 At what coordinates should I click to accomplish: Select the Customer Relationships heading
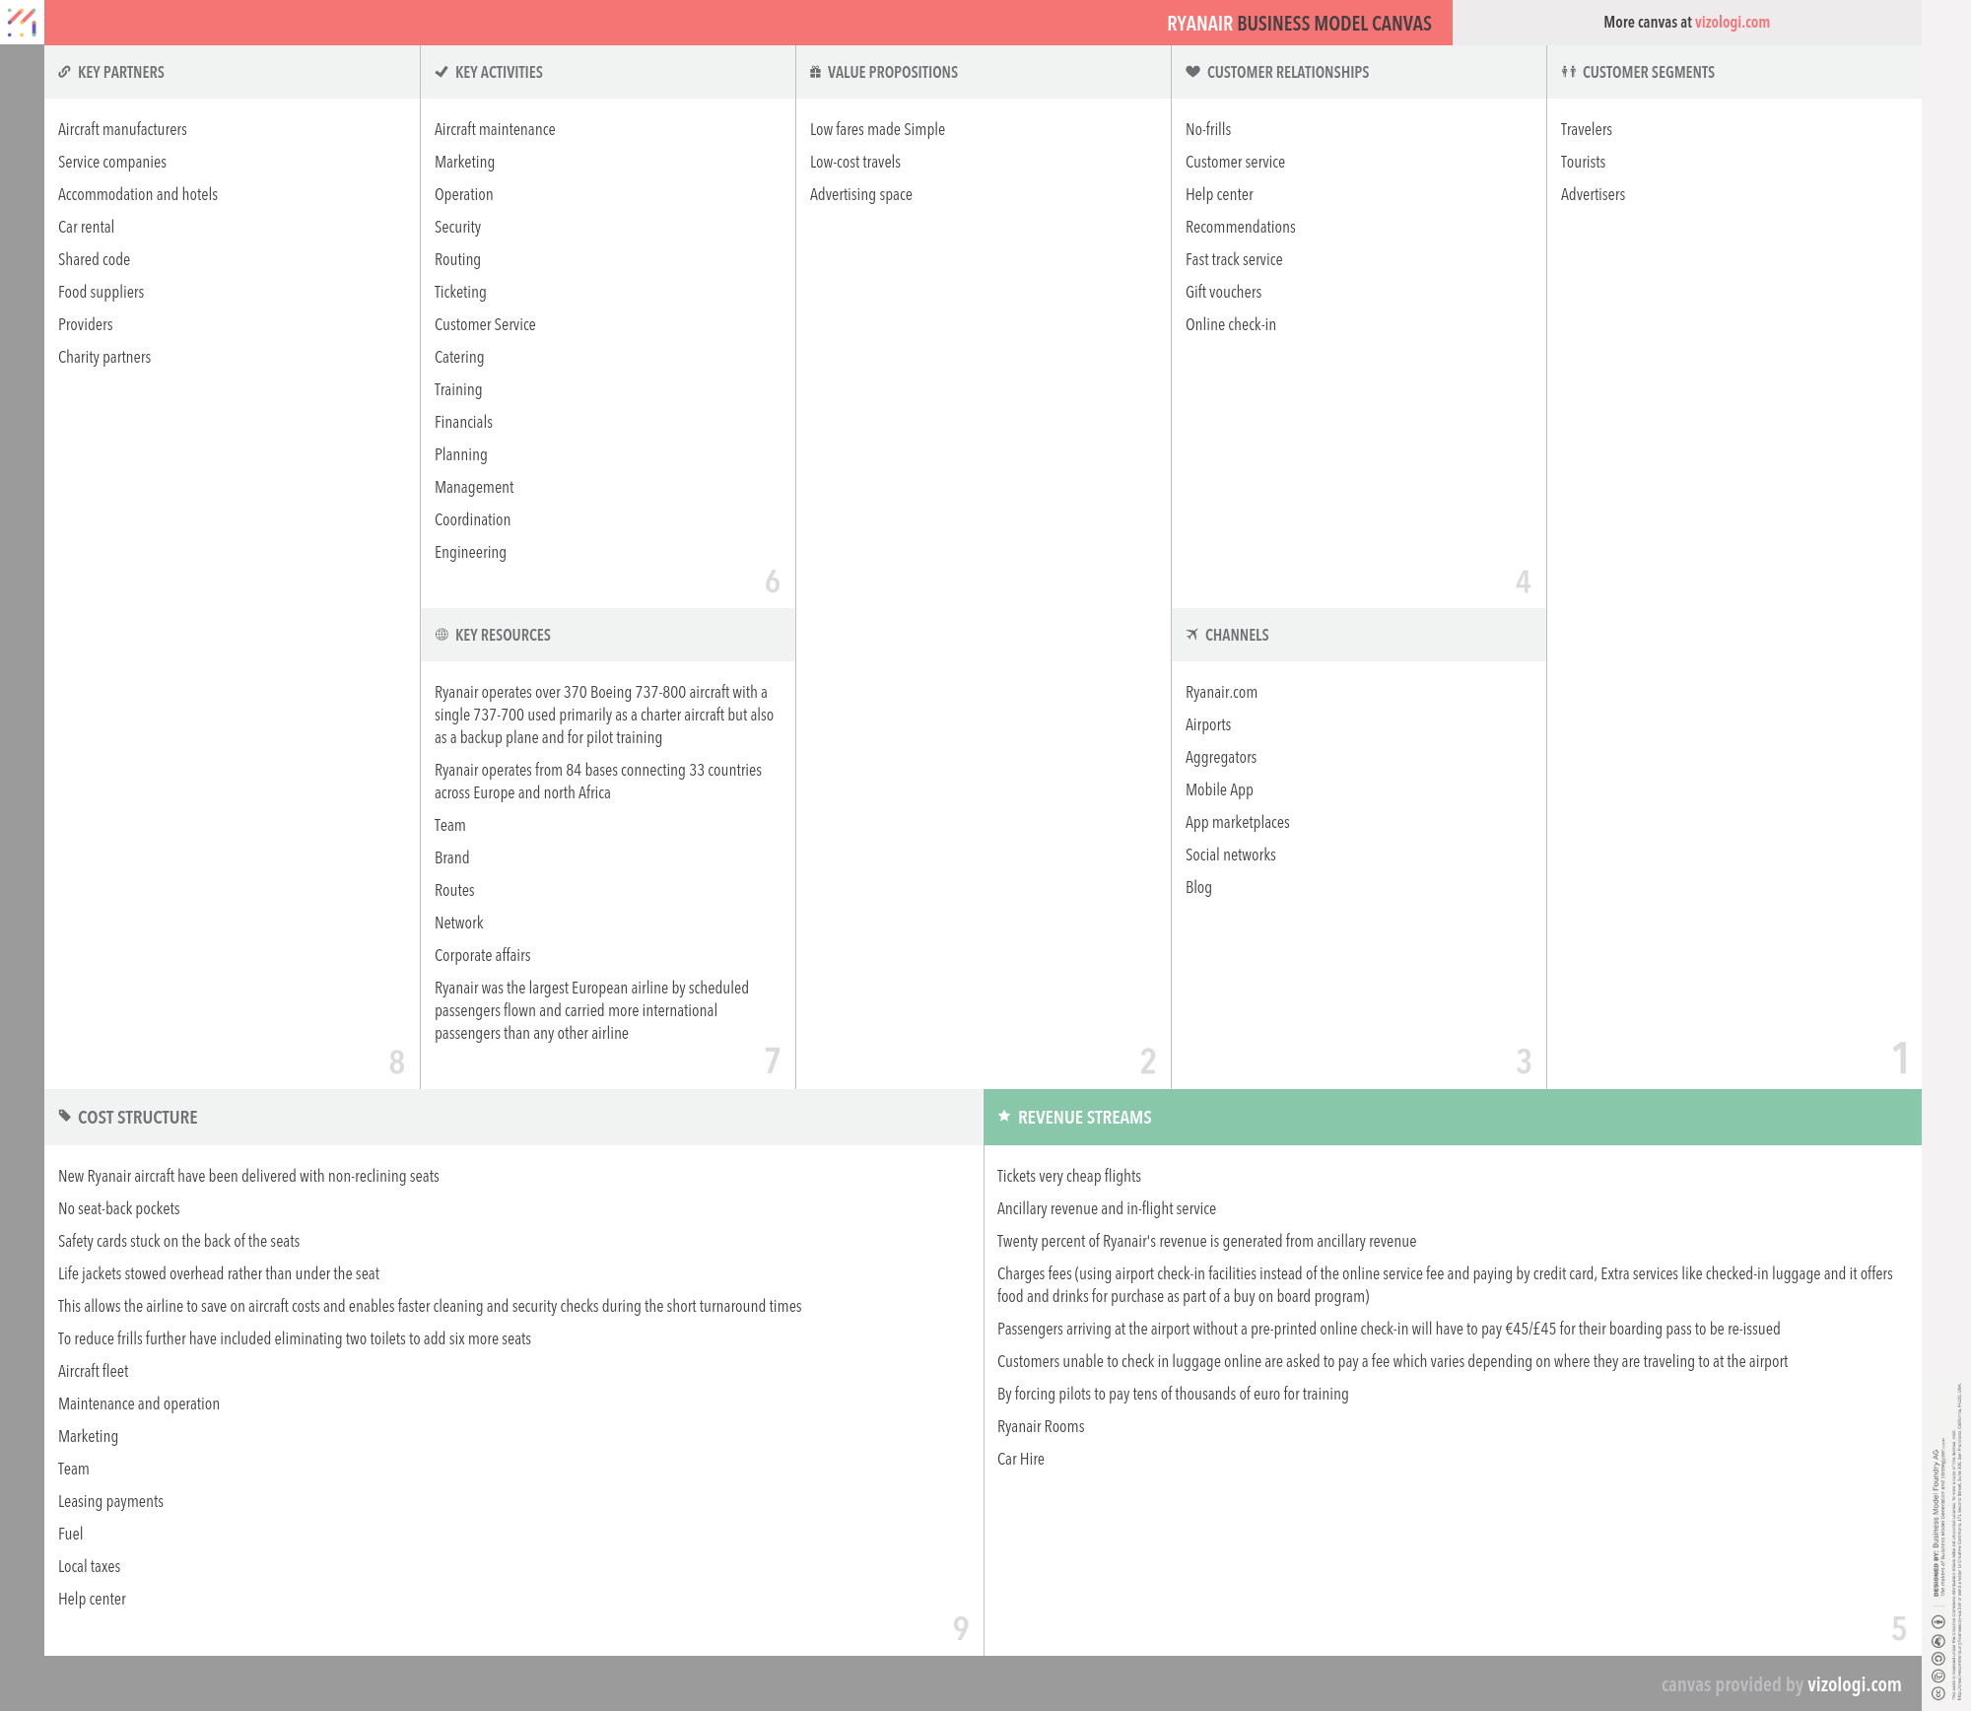(x=1287, y=72)
